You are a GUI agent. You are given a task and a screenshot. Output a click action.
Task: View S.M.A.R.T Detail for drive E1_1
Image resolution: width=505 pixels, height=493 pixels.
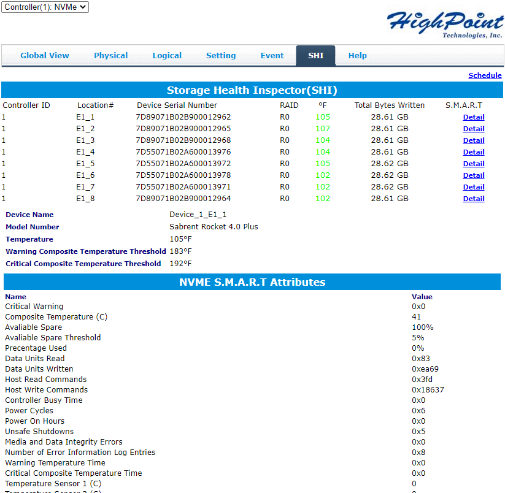[x=473, y=117]
